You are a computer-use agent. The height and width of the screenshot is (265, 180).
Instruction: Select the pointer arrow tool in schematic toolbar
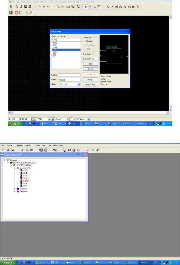click(x=11, y=7)
